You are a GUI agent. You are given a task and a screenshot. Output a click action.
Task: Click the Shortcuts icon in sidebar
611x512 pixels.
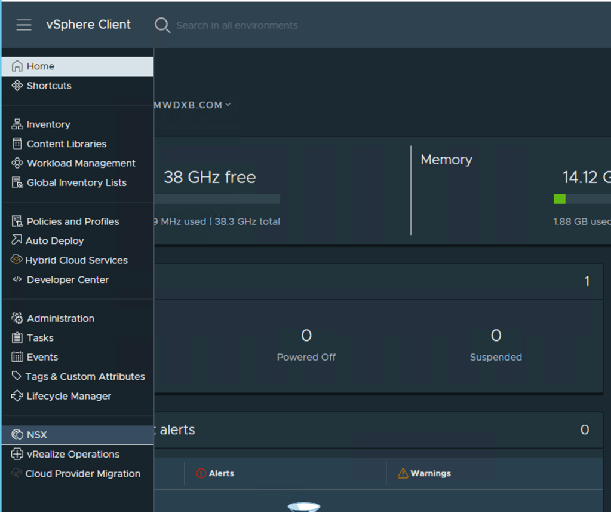(x=17, y=86)
